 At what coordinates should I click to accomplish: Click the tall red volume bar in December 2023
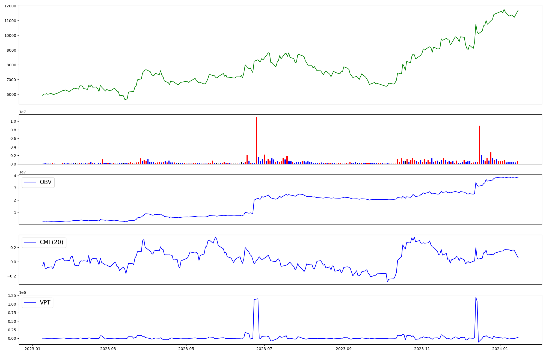click(479, 145)
